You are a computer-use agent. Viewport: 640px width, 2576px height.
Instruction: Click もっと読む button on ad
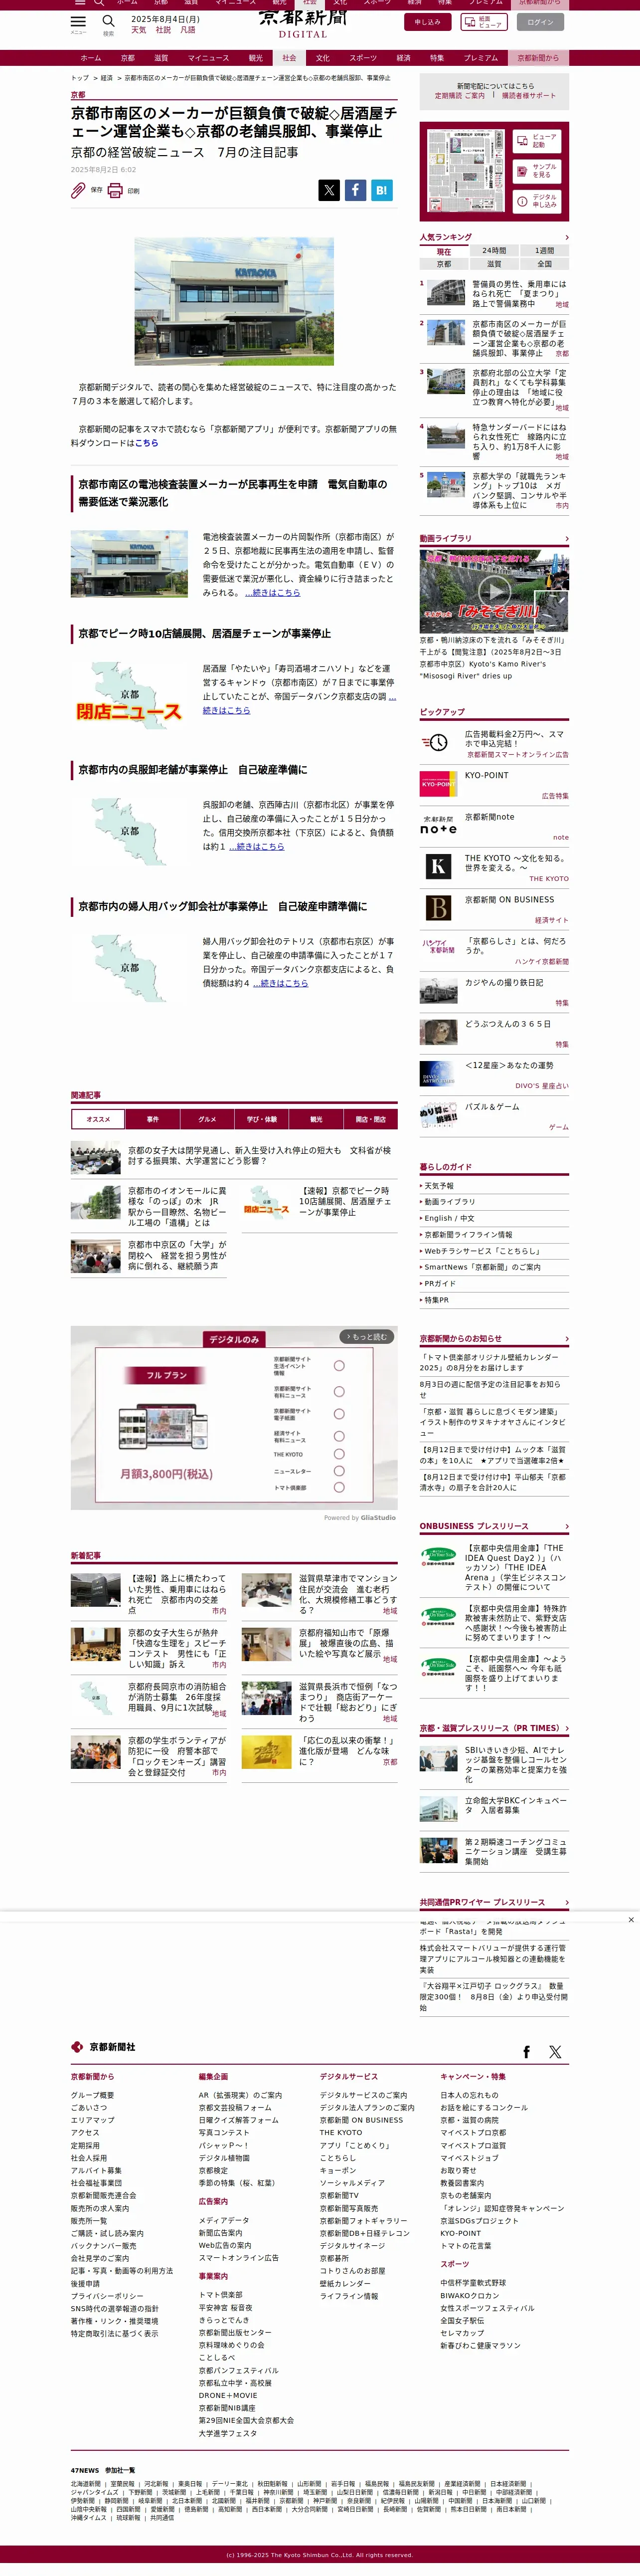click(367, 1337)
